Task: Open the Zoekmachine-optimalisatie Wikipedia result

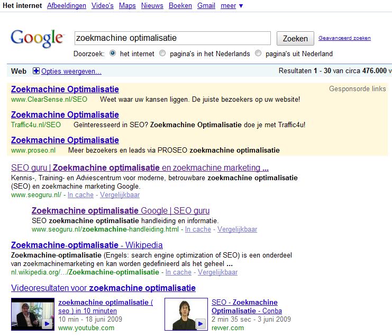Action: pos(87,245)
